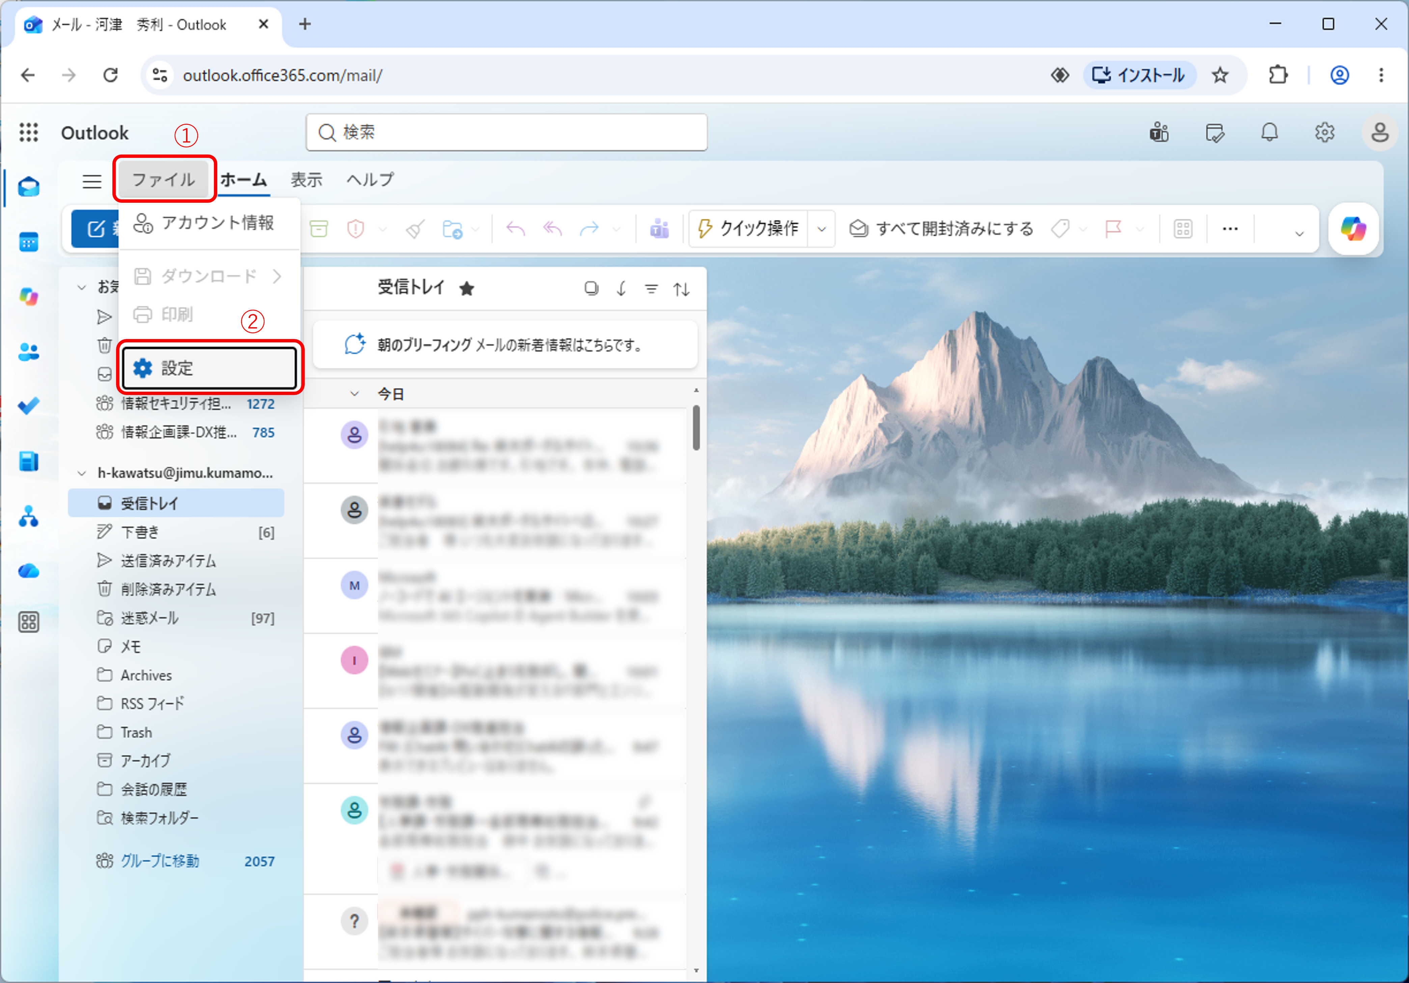
Task: Open settings gear in Outlook header
Action: tap(1324, 133)
